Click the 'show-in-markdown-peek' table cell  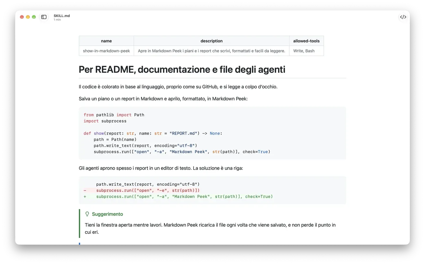pos(106,51)
